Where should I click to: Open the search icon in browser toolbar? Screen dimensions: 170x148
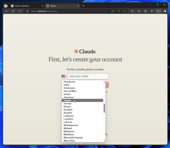coord(19,11)
